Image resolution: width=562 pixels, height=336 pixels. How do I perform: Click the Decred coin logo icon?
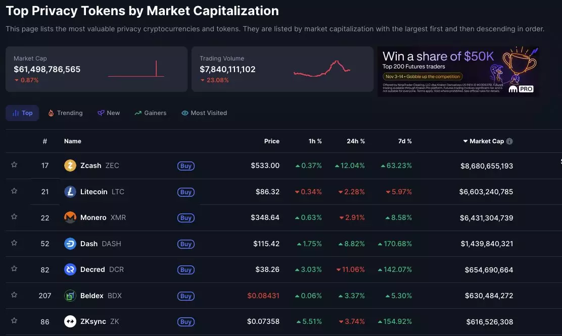(x=70, y=269)
